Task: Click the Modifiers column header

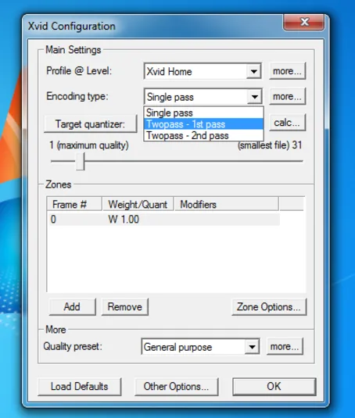Action: (x=227, y=205)
